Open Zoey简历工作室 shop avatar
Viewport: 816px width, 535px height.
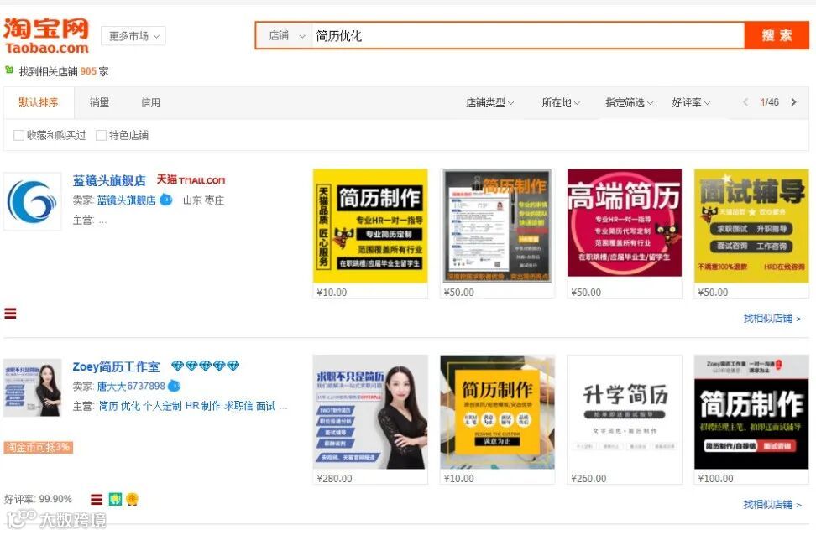coord(32,388)
